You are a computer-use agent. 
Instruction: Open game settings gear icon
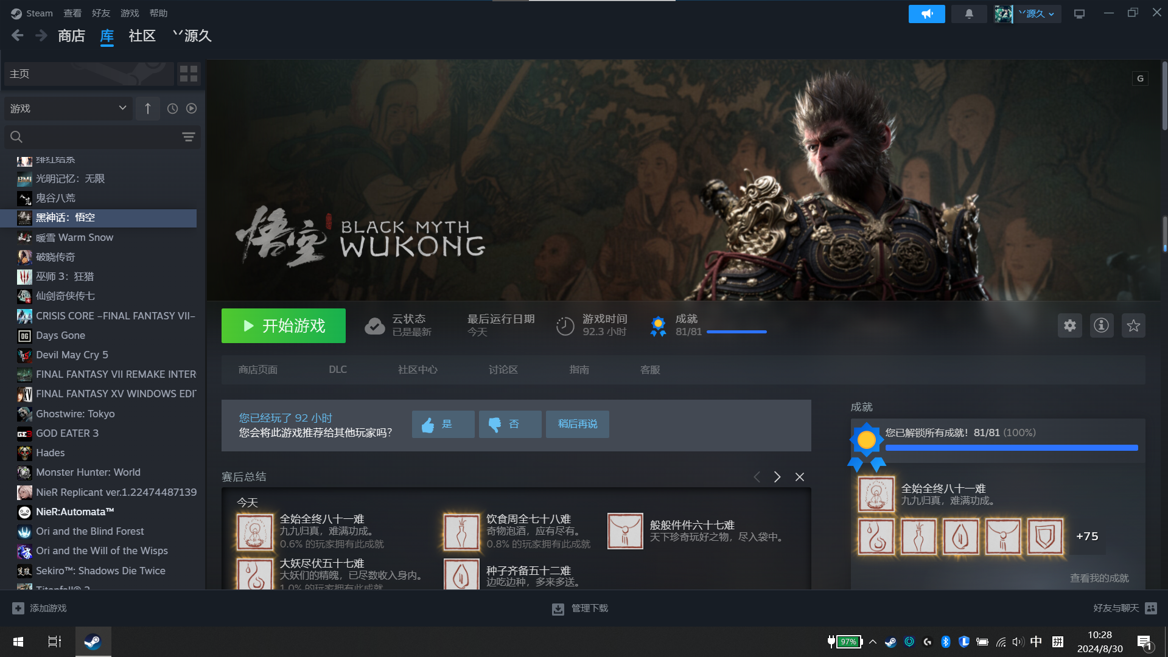pos(1069,325)
